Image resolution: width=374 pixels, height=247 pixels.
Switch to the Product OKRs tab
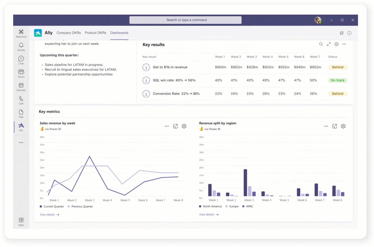tap(95, 33)
